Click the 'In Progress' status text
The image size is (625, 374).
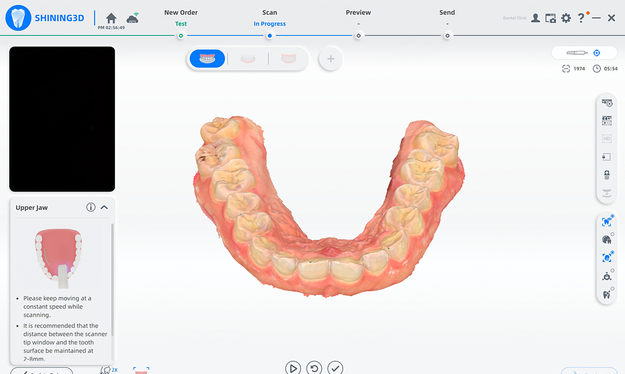[x=270, y=24]
